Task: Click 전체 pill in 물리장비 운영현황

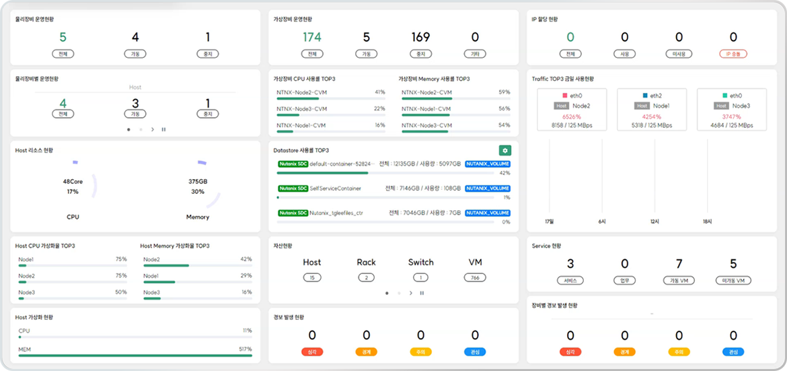Action: click(x=63, y=54)
